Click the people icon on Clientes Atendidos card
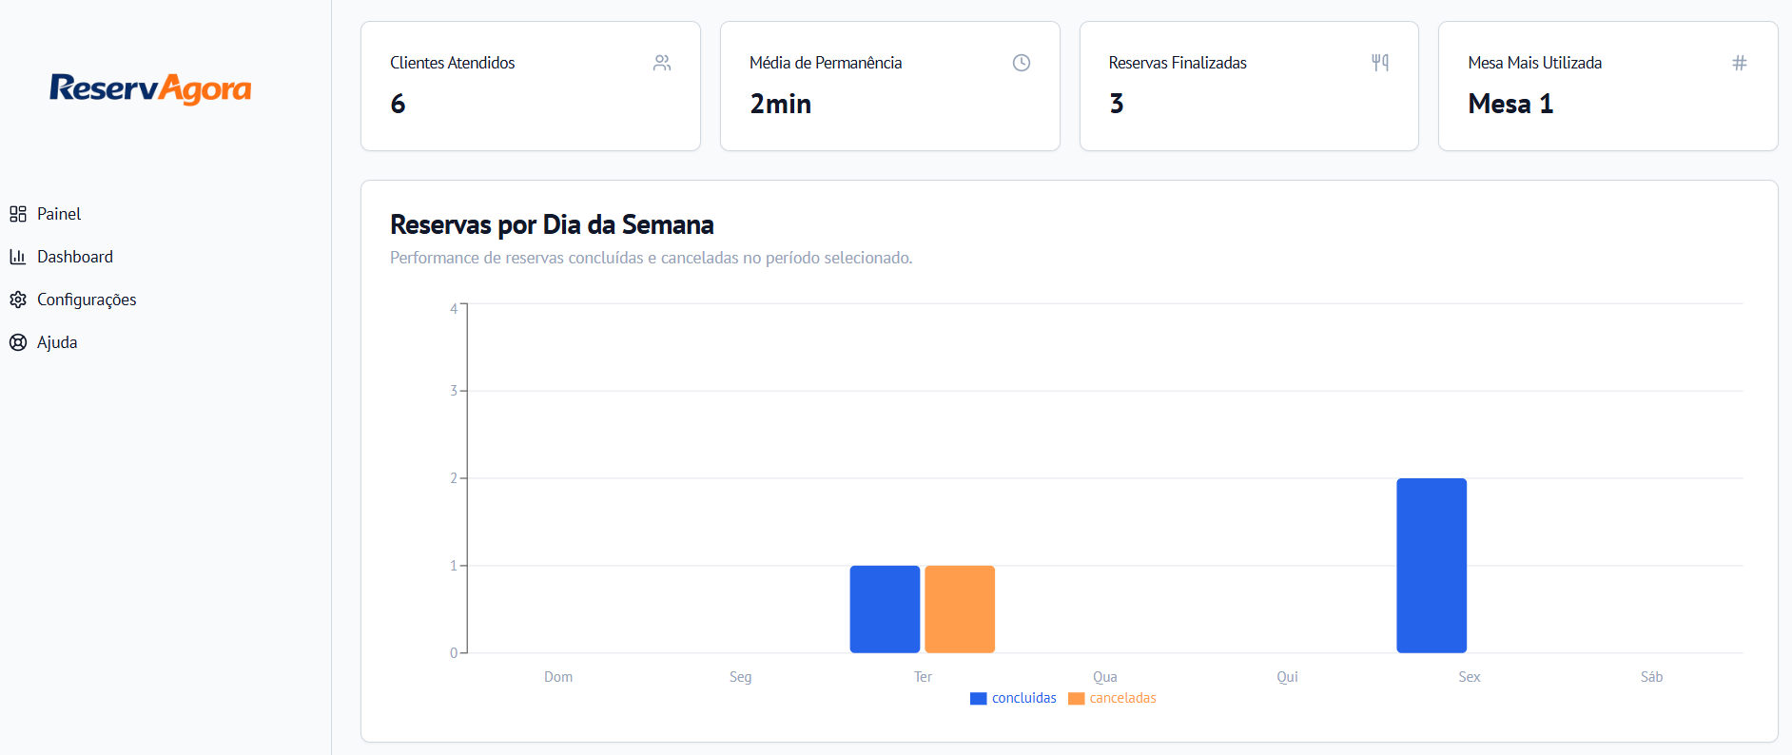The image size is (1792, 755). (x=662, y=62)
